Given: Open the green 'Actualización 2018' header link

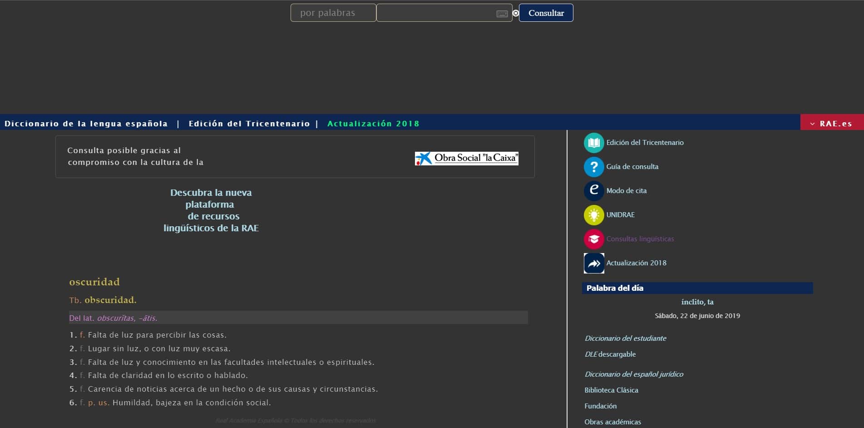Looking at the screenshot, I should click(373, 124).
